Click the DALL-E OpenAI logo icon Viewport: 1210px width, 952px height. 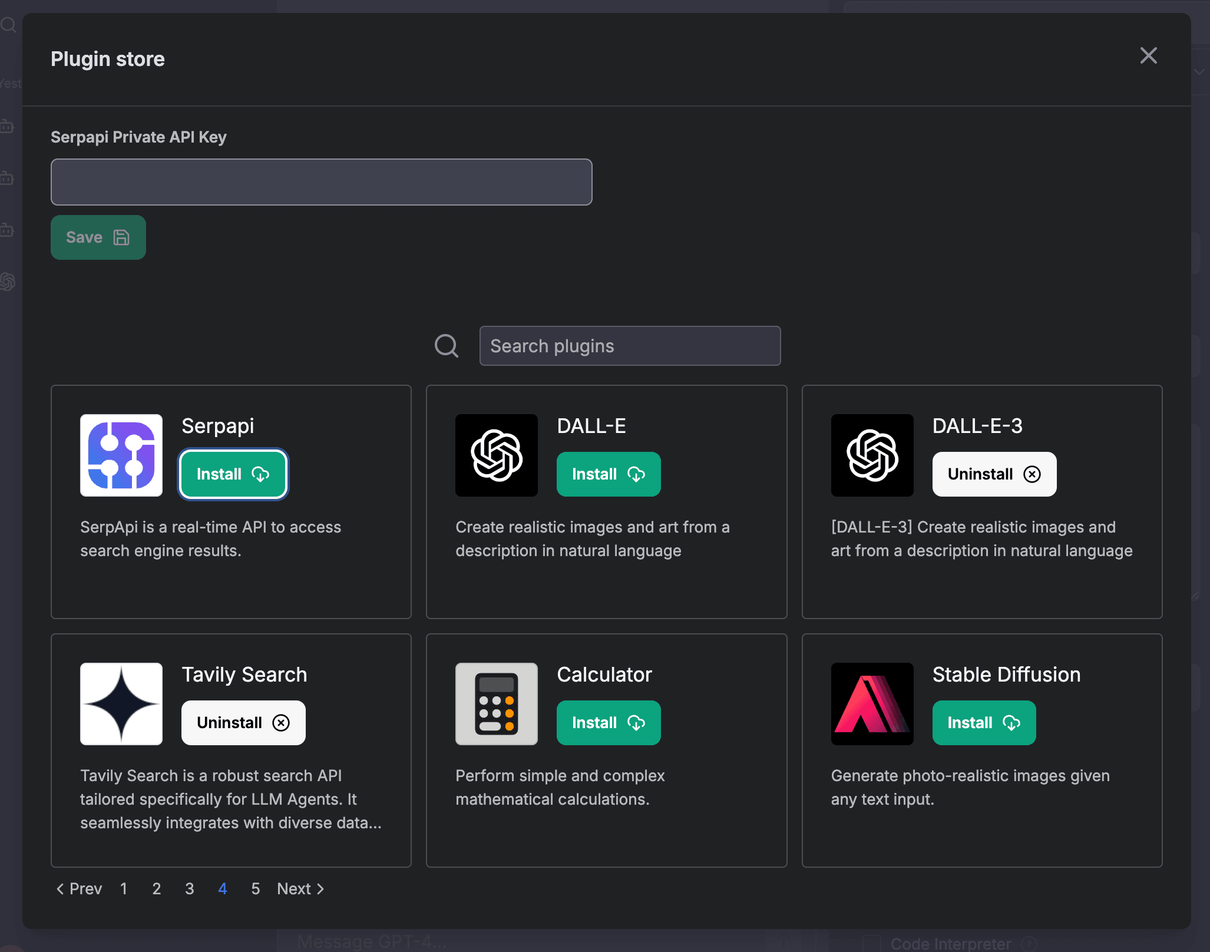tap(497, 455)
